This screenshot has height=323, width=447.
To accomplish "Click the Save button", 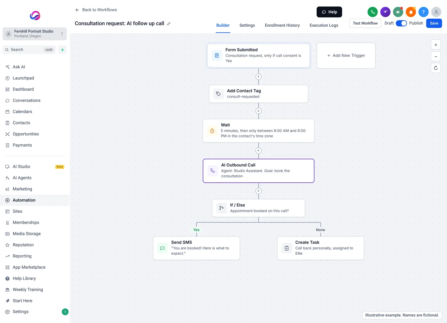I will pos(434,23).
